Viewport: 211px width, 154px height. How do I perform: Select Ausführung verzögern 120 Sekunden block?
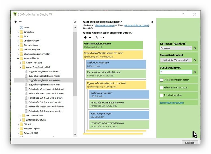(x=119, y=94)
